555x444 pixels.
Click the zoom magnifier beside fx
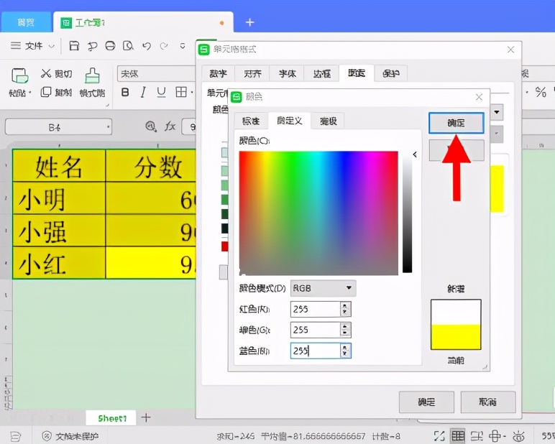click(151, 126)
